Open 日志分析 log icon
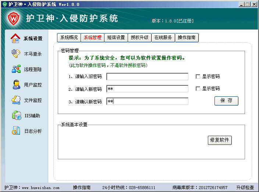The height and width of the screenshot is (192, 259). click(x=16, y=131)
